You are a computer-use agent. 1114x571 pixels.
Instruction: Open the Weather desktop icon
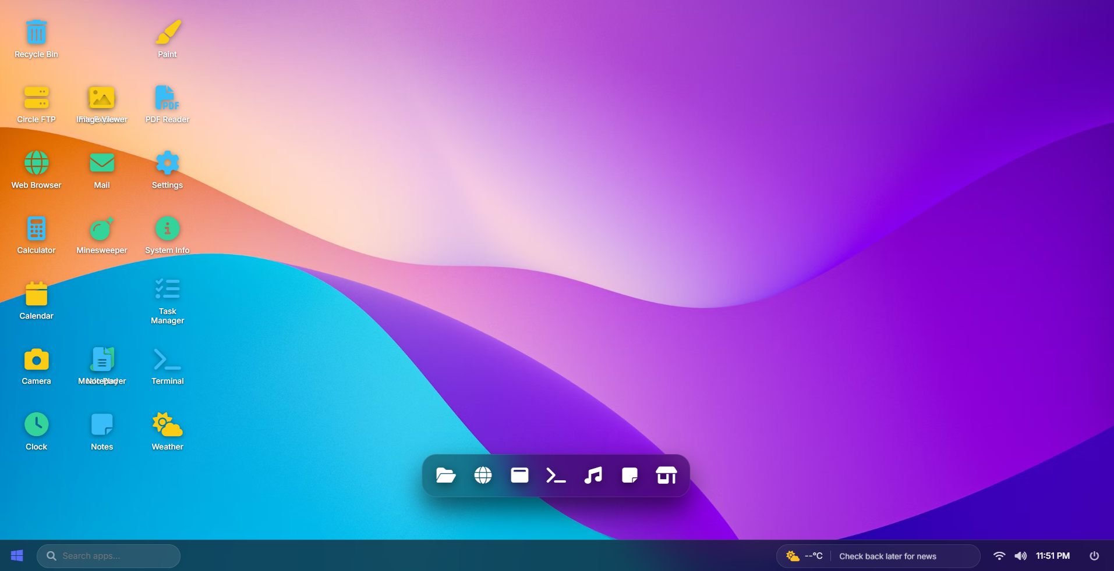pyautogui.click(x=167, y=431)
